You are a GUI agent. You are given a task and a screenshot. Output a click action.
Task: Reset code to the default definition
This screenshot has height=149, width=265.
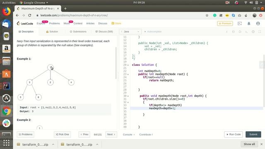(240, 31)
